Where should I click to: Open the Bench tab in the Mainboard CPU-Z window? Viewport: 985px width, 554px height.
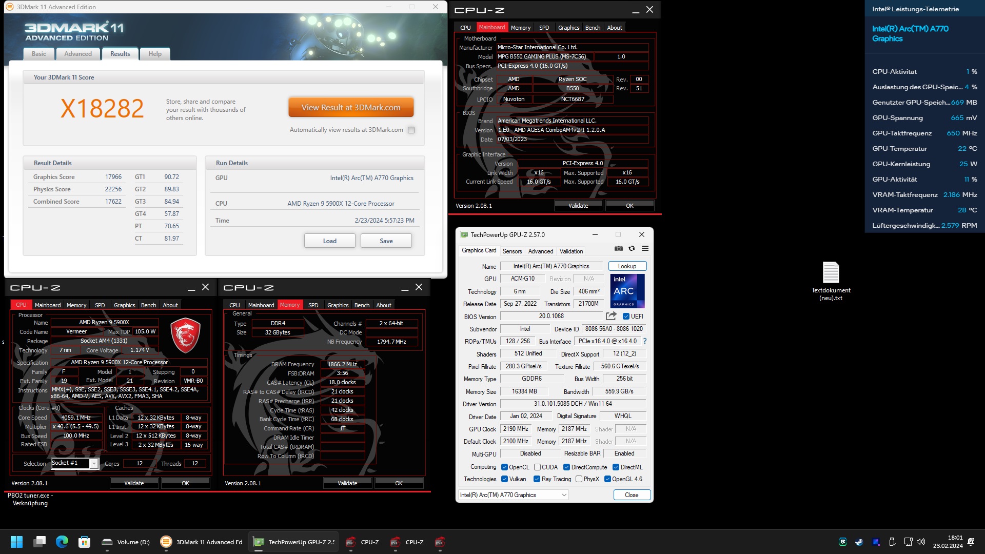click(x=593, y=28)
